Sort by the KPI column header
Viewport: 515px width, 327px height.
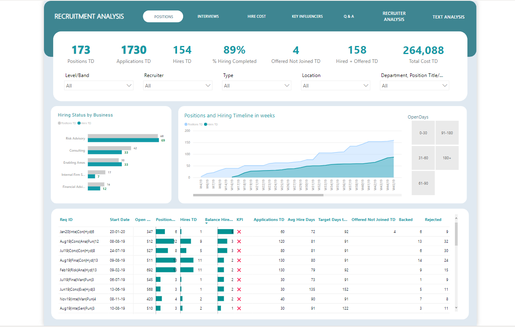240,220
